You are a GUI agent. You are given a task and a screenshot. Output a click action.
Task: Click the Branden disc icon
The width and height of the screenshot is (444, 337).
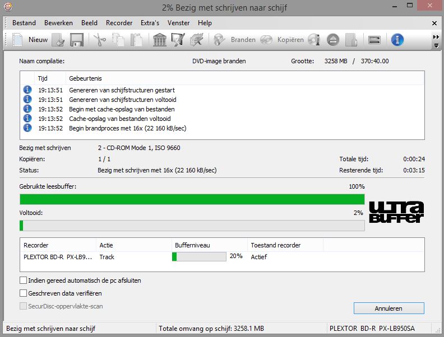tap(219, 40)
